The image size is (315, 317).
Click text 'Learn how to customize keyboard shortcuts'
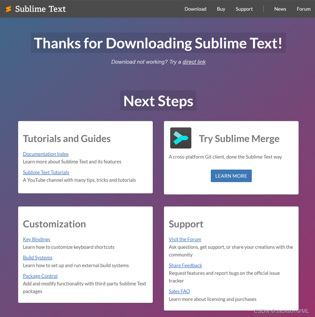[x=69, y=247]
